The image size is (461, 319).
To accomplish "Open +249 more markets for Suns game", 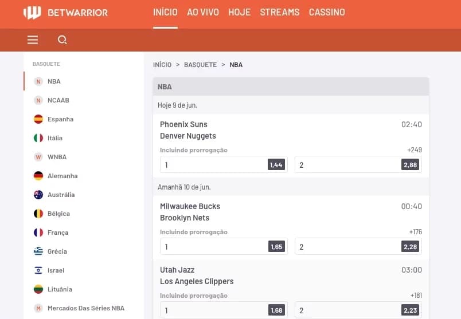I will (x=415, y=150).
